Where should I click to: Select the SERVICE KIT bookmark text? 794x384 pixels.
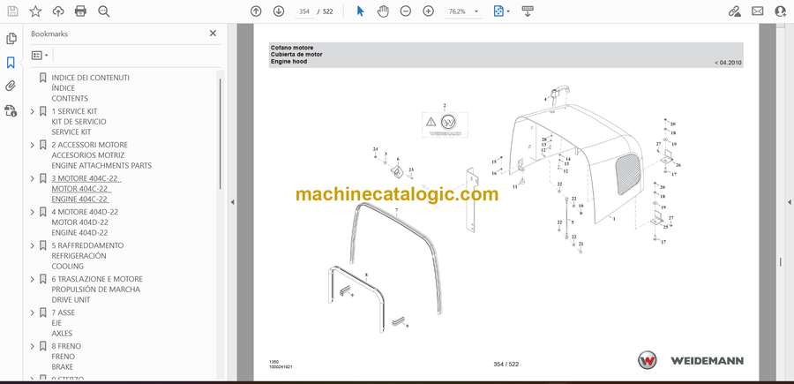(x=71, y=132)
